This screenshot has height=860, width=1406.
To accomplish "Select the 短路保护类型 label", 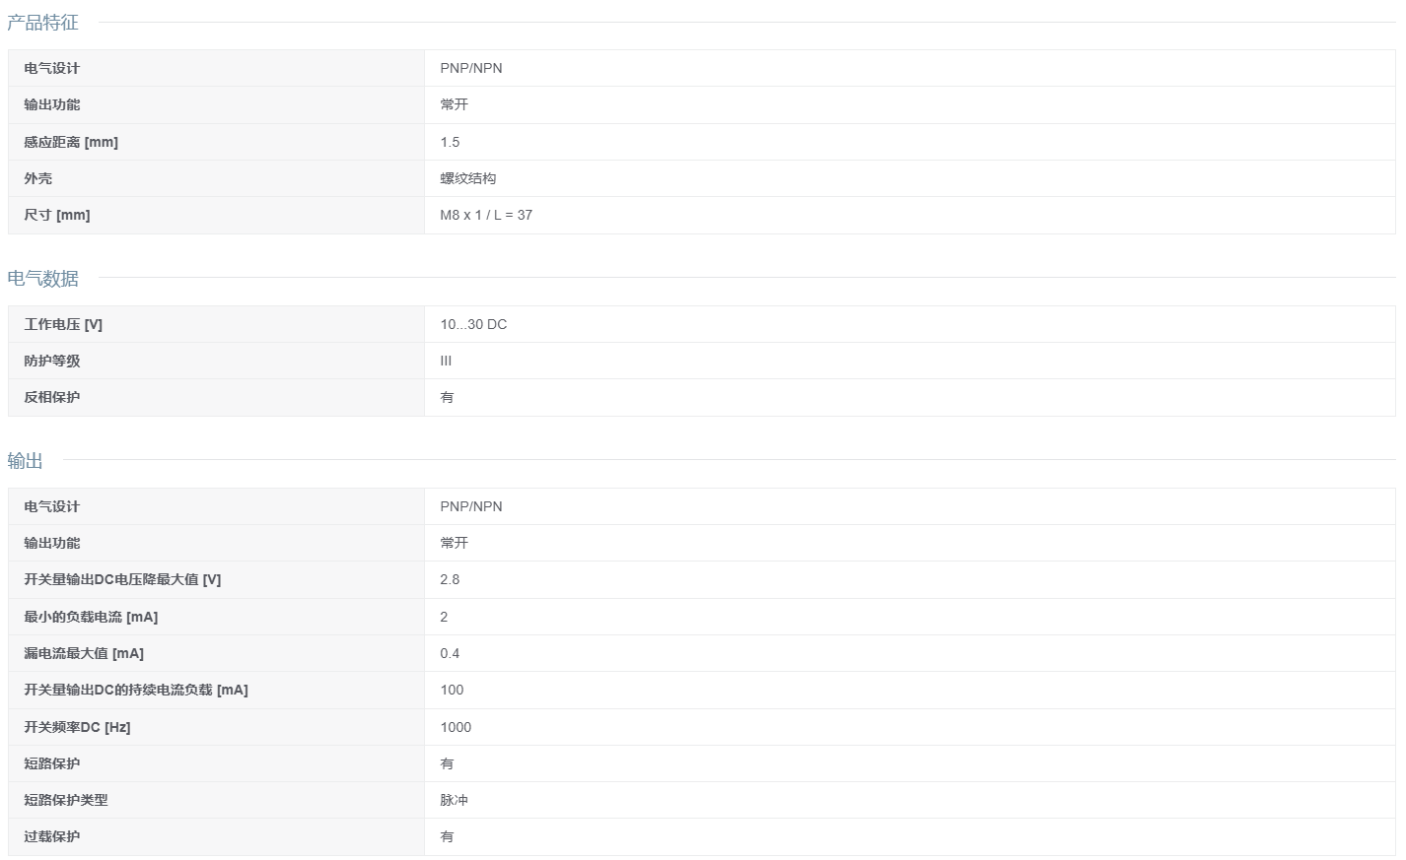I will pyautogui.click(x=66, y=800).
